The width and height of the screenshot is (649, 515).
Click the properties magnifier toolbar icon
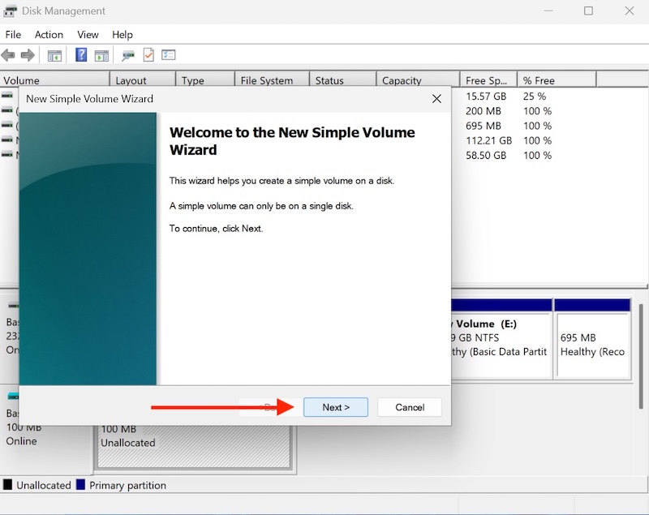126,54
